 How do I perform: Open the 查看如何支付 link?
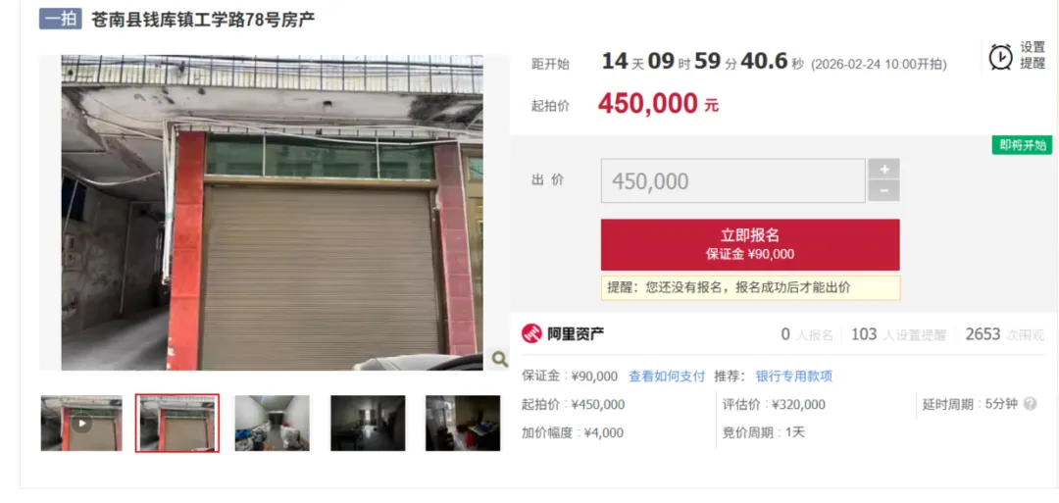(667, 377)
